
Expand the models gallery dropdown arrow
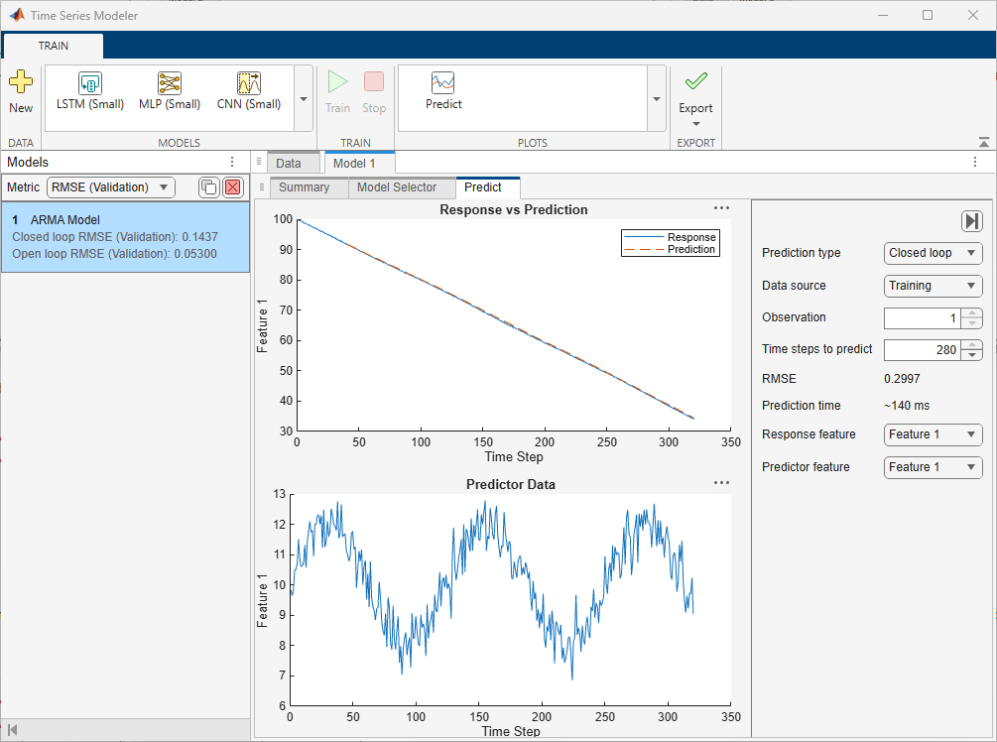click(x=303, y=99)
